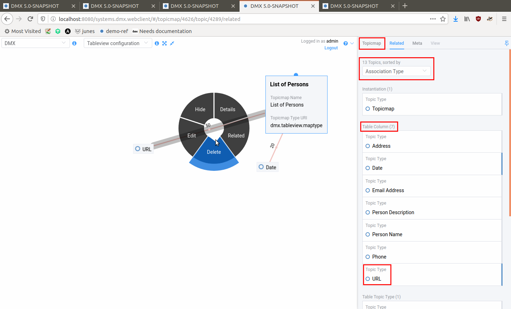Open the DMX workspace dropdown
511x309 pixels.
pos(35,43)
